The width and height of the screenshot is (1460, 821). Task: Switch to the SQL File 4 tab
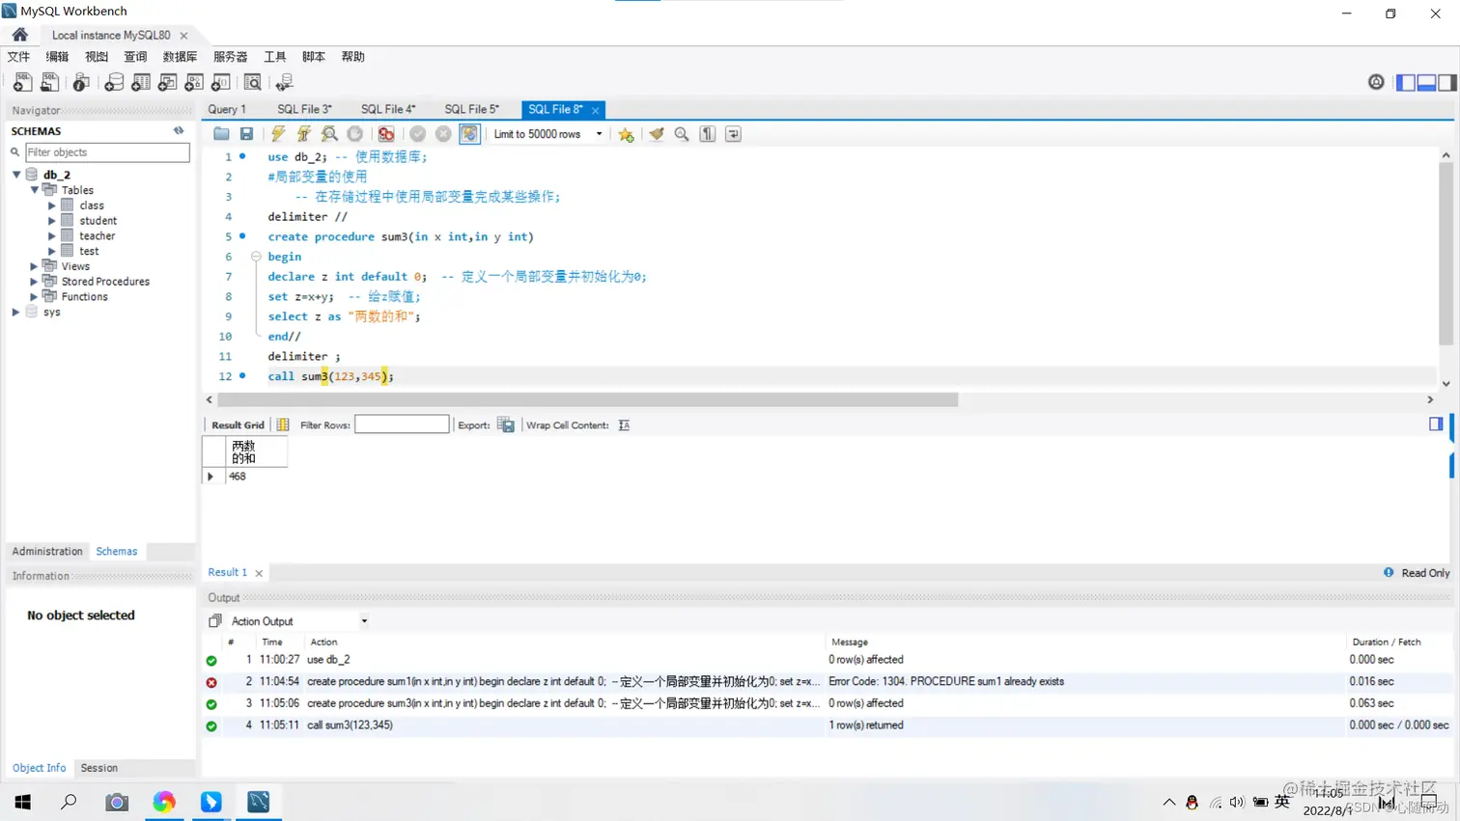(x=388, y=109)
